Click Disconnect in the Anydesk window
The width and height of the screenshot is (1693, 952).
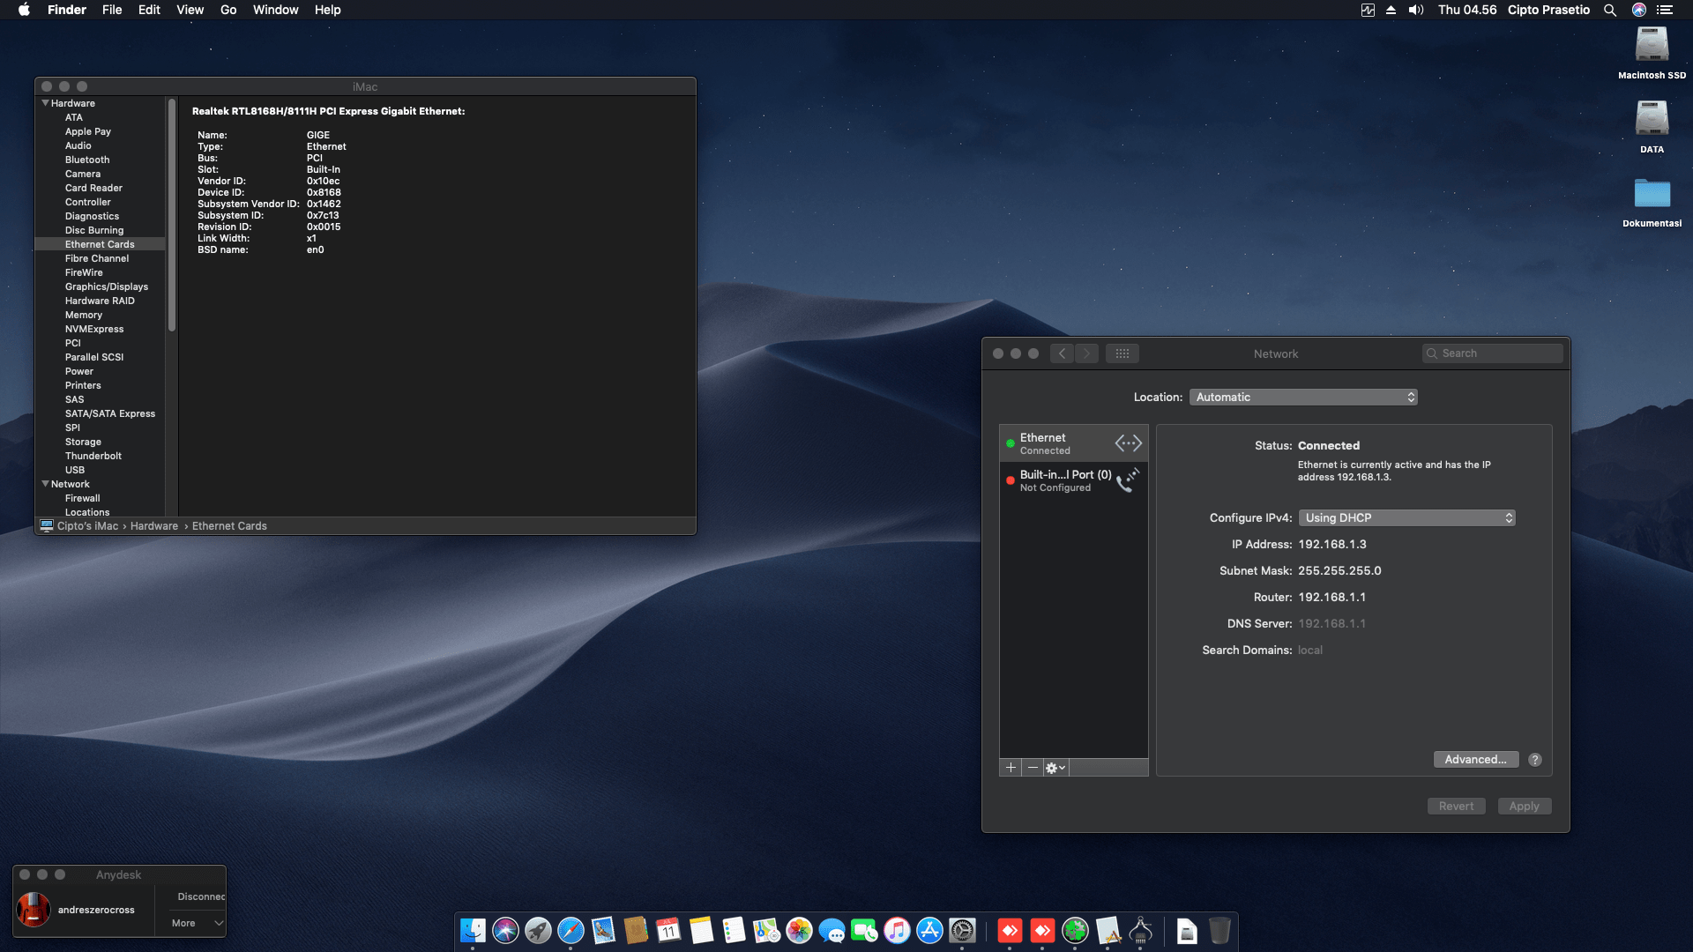coord(201,896)
